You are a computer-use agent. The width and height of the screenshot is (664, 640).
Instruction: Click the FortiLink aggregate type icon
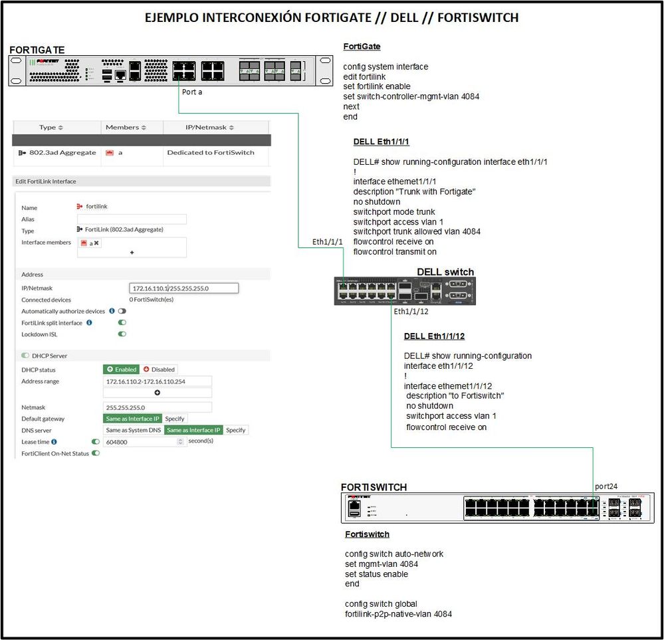coord(80,229)
